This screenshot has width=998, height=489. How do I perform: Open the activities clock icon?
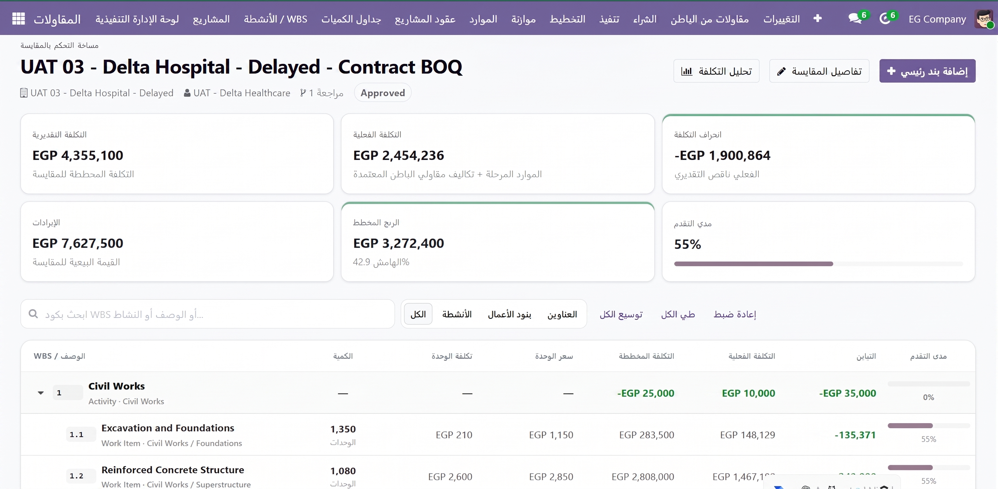click(885, 18)
